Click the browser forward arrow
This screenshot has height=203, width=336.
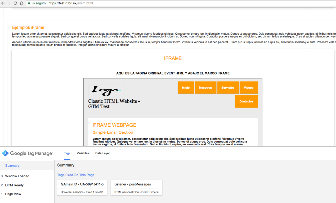click(9, 3)
